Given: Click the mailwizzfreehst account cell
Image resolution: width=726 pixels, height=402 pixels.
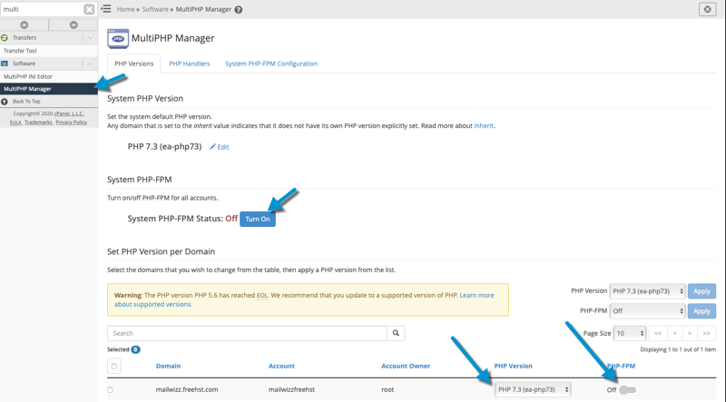Looking at the screenshot, I should coord(291,390).
